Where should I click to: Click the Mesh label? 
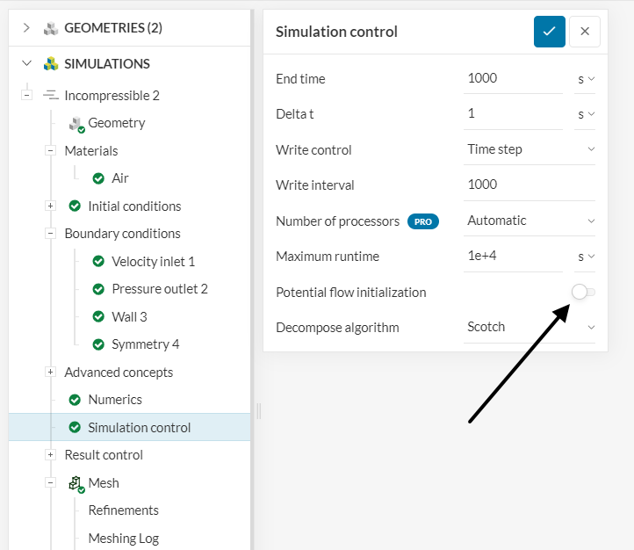coord(104,483)
